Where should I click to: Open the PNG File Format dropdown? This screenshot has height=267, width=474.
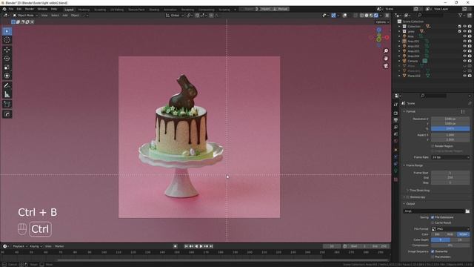(x=450, y=229)
